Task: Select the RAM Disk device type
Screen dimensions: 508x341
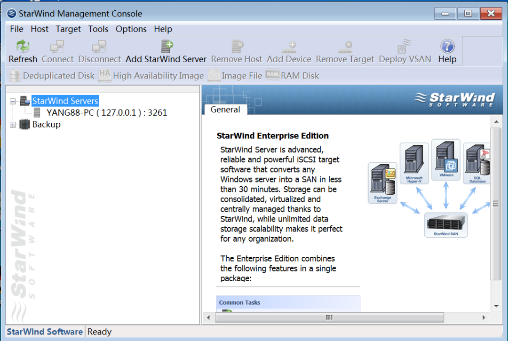Action: click(x=292, y=76)
